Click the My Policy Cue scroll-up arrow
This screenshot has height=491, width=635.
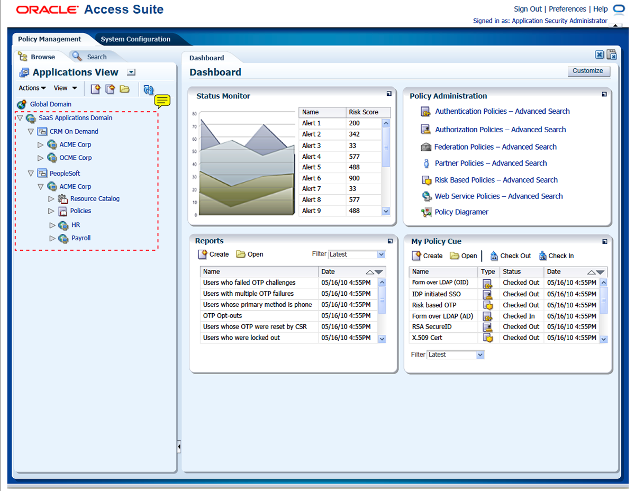tap(604, 283)
